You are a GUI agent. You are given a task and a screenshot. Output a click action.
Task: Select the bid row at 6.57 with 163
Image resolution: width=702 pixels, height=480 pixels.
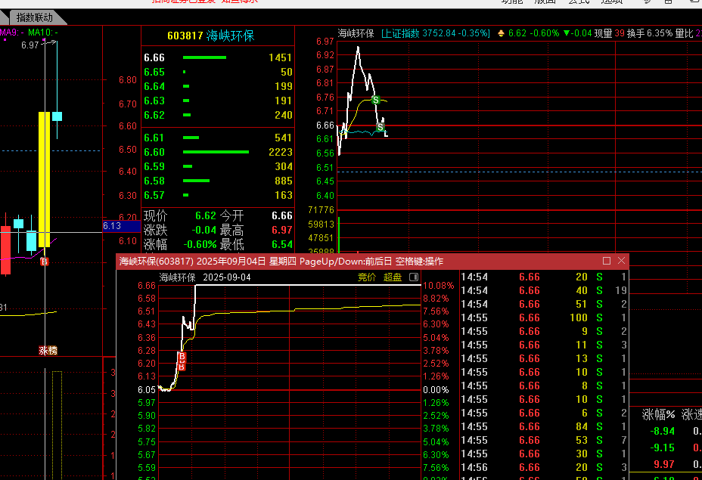tap(218, 195)
